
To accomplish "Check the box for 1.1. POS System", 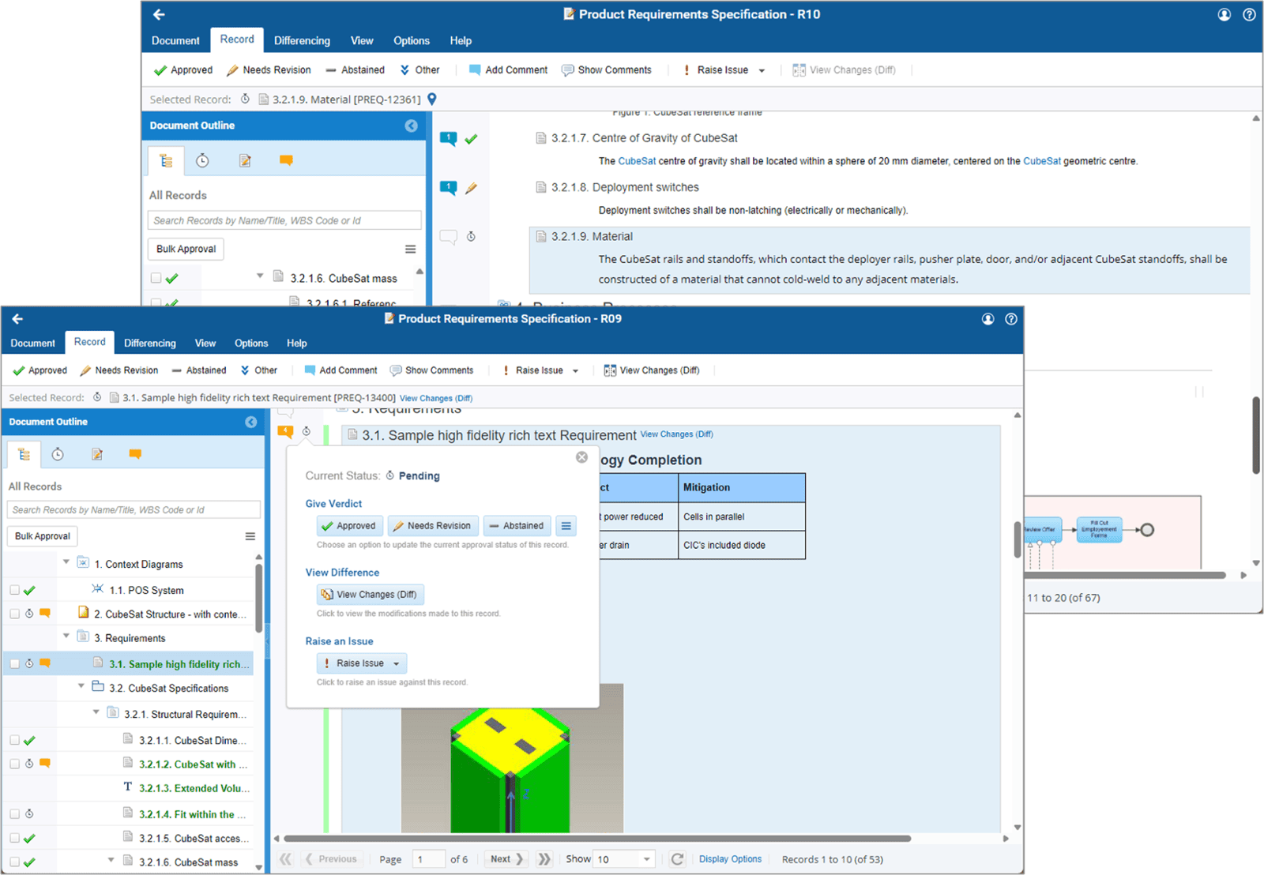I will click(14, 590).
